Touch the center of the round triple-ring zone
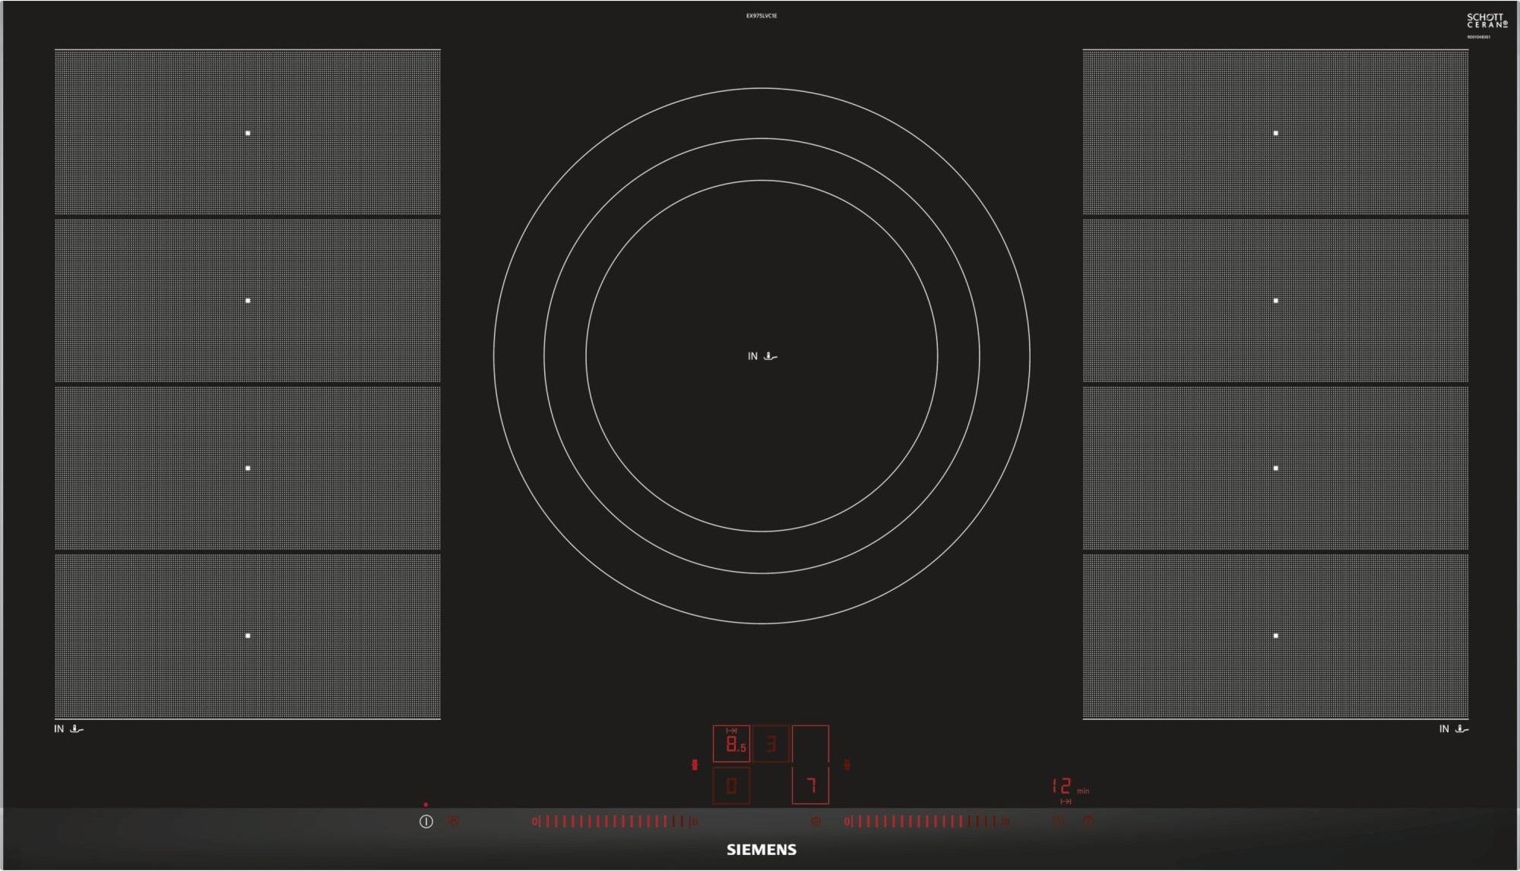1520x871 pixels. [762, 355]
